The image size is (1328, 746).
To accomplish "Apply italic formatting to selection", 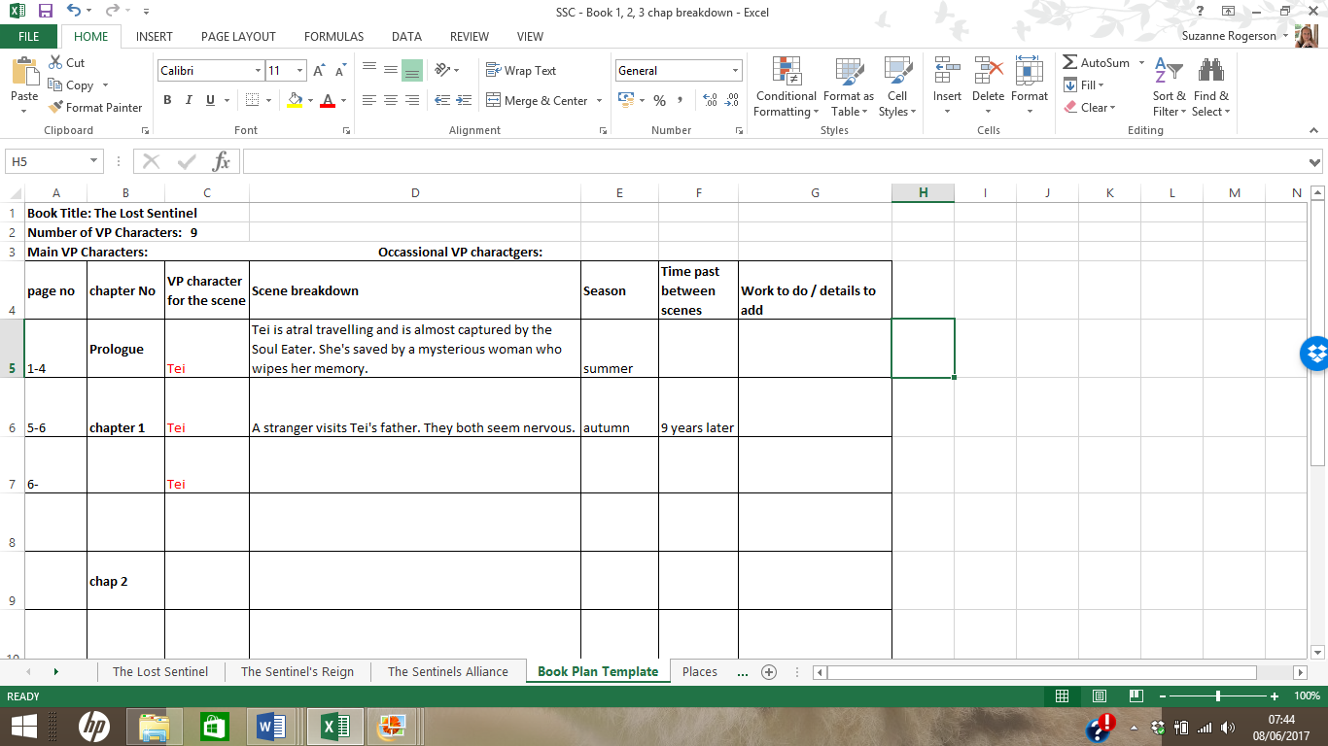I will (187, 100).
